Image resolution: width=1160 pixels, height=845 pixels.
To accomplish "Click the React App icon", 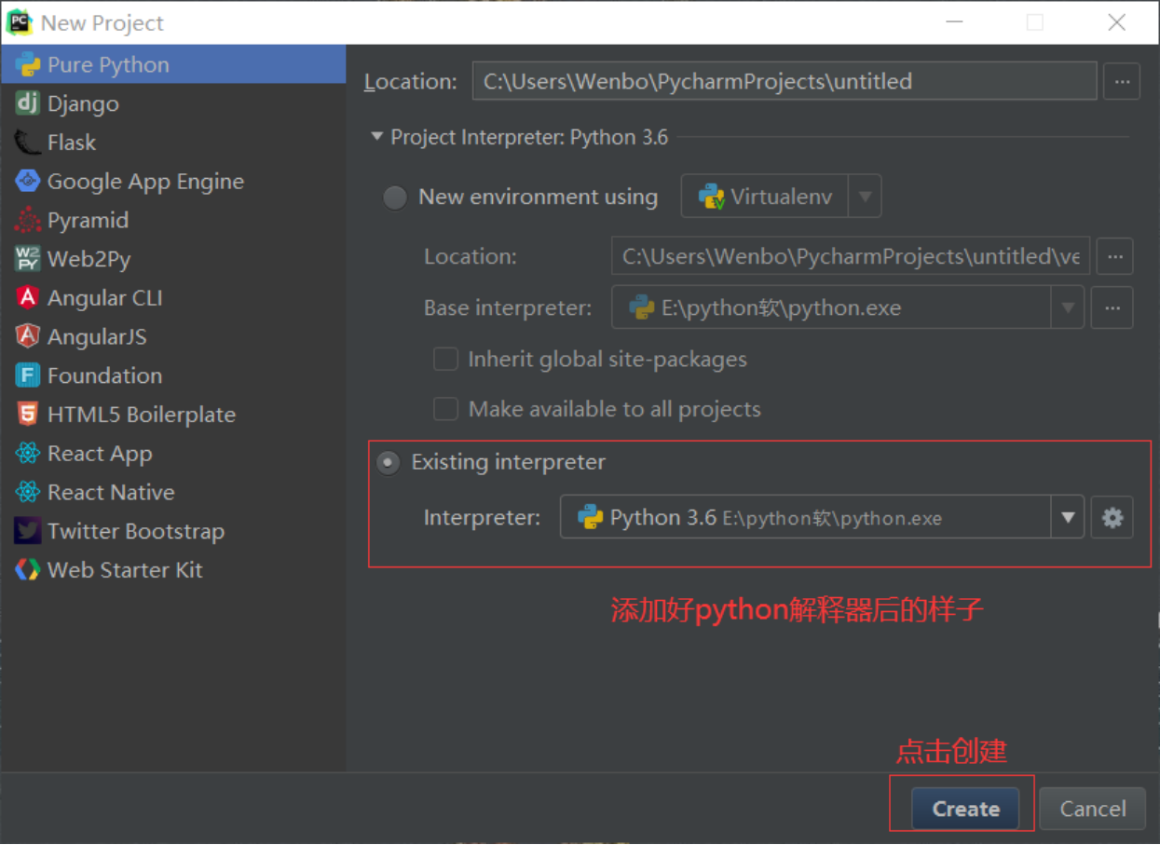I will point(28,454).
